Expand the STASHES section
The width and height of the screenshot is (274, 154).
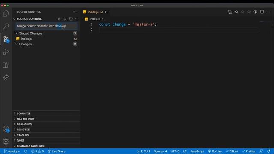46,135
